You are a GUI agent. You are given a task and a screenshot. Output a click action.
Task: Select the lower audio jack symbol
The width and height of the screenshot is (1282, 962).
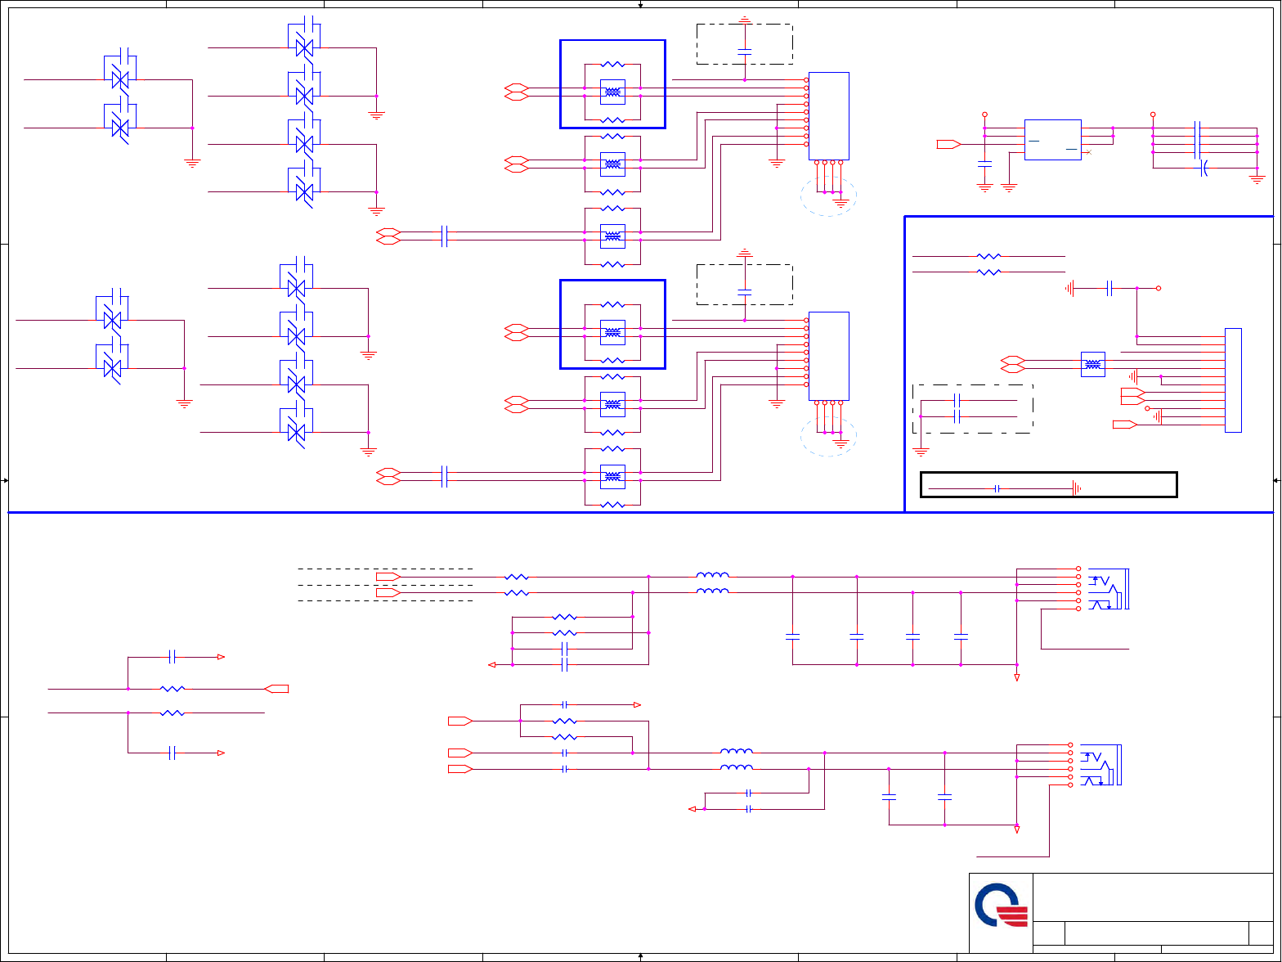pyautogui.click(x=1100, y=765)
